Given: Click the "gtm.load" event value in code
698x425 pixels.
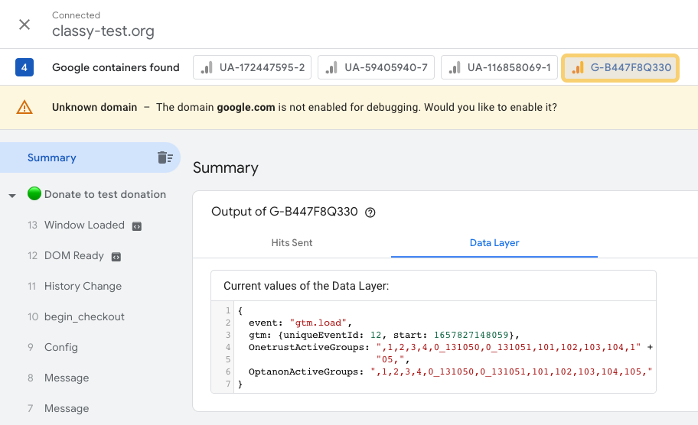Looking at the screenshot, I should click(x=318, y=323).
